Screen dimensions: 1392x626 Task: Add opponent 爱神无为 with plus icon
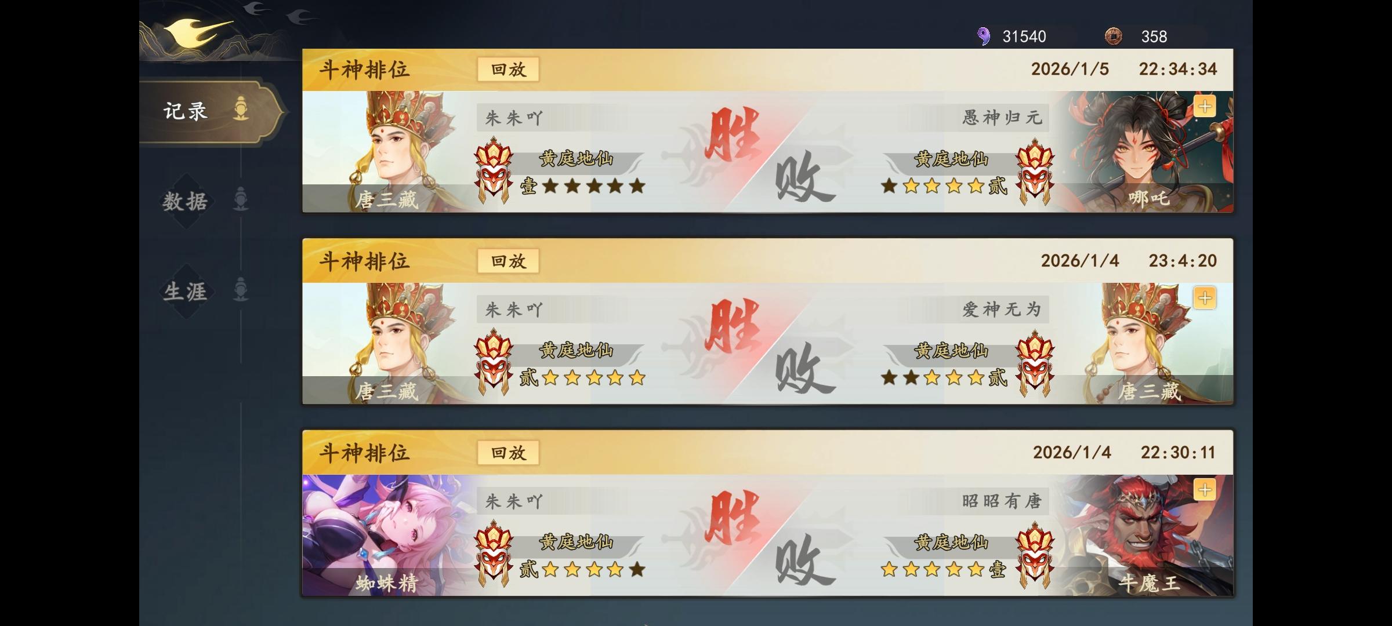pyautogui.click(x=1205, y=298)
